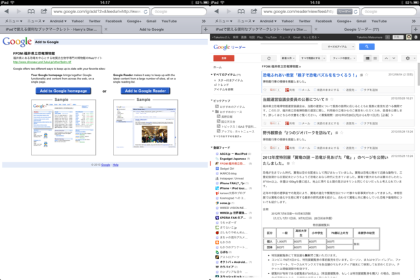The width and height of the screenshot is (420, 280).
Task: Open bookmarks book icon in left Safari window
Action: (x=31, y=11)
